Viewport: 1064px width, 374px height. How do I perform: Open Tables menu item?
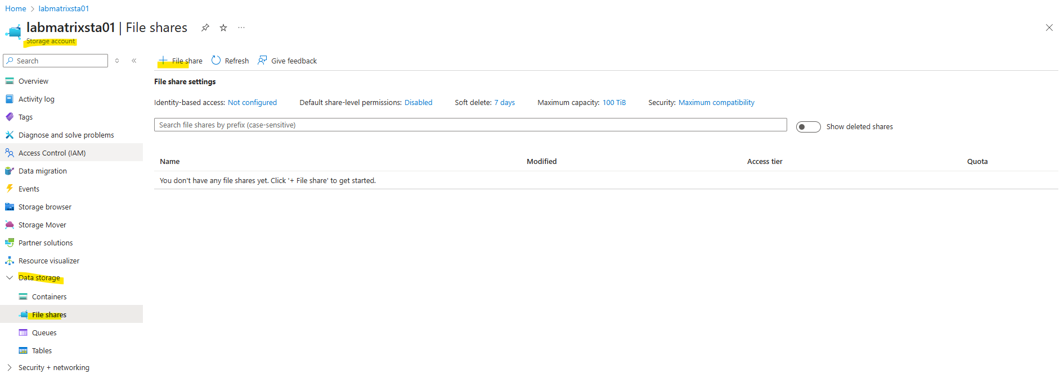(x=42, y=351)
